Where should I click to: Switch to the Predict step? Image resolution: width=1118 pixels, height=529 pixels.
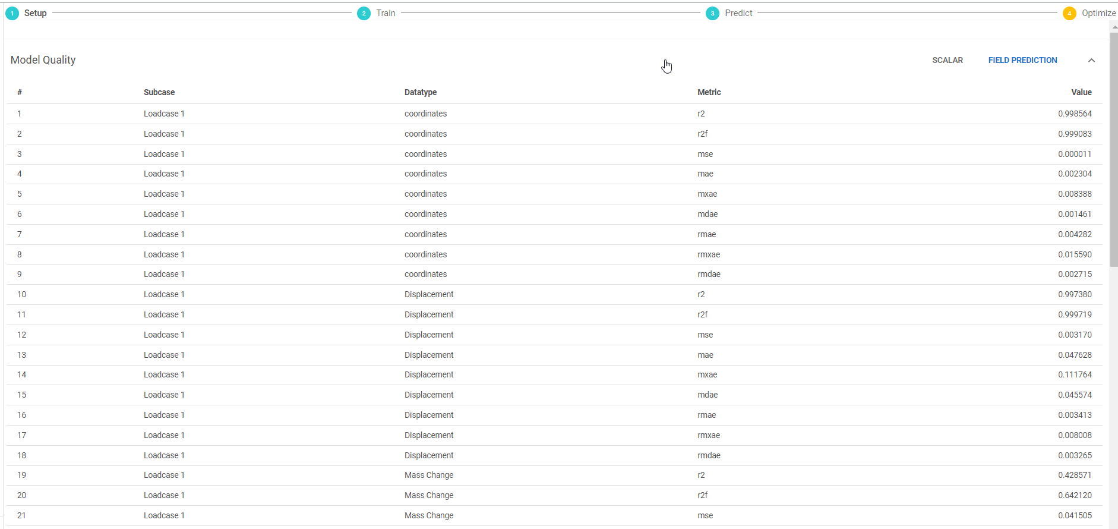click(738, 13)
